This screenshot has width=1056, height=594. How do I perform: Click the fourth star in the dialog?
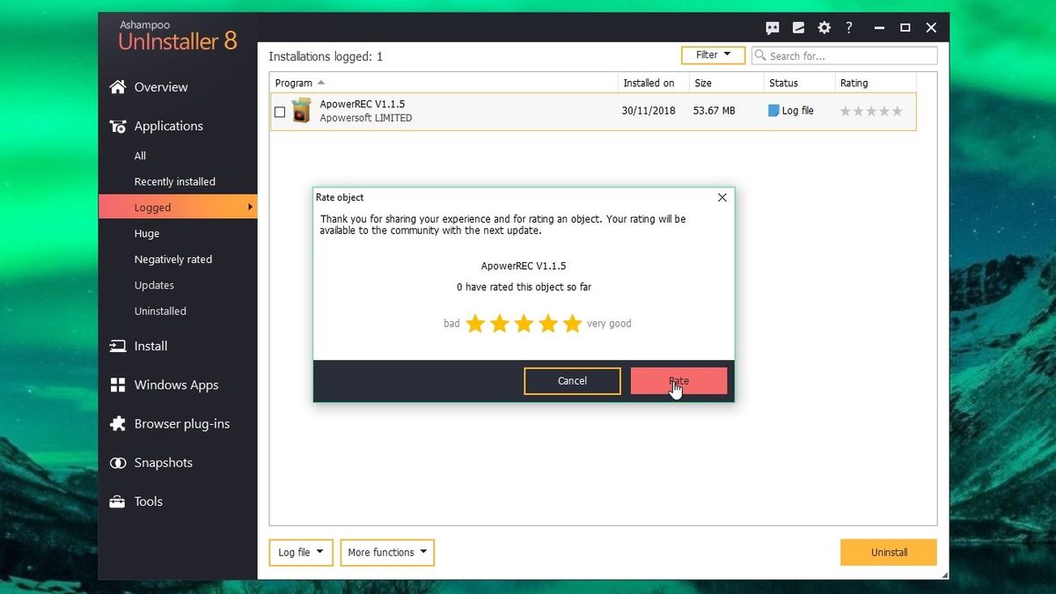[547, 324]
